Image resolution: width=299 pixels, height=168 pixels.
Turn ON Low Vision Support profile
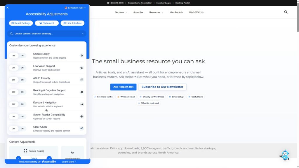click(22, 68)
